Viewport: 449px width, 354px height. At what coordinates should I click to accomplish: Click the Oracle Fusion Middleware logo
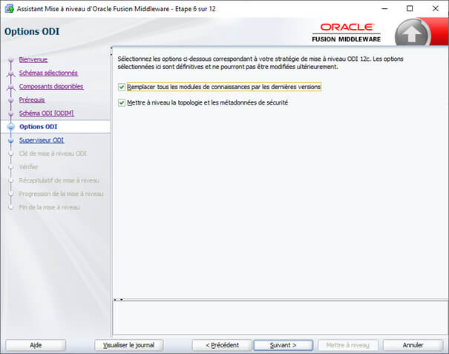click(x=347, y=33)
